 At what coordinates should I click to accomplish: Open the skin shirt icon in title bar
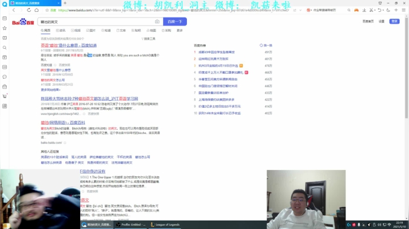pyautogui.click(x=380, y=3)
